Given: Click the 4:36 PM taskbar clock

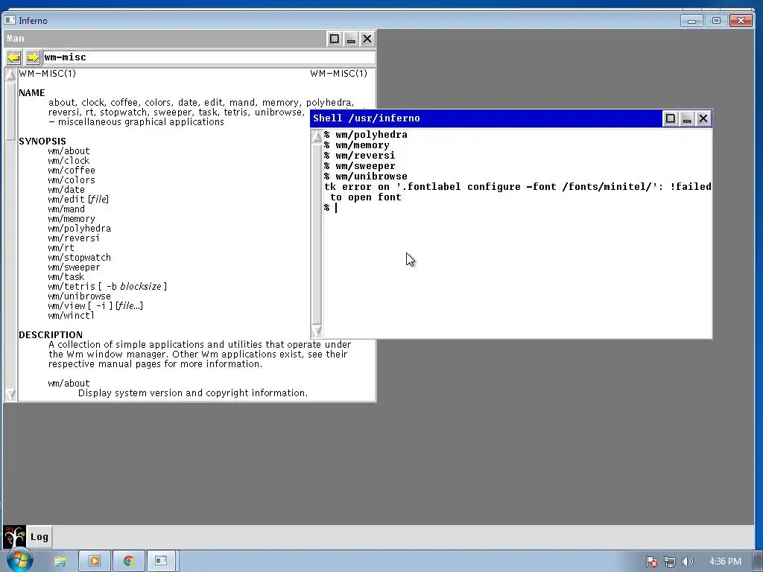Looking at the screenshot, I should tap(725, 562).
